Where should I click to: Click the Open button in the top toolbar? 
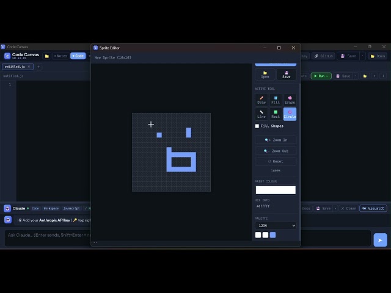378,56
